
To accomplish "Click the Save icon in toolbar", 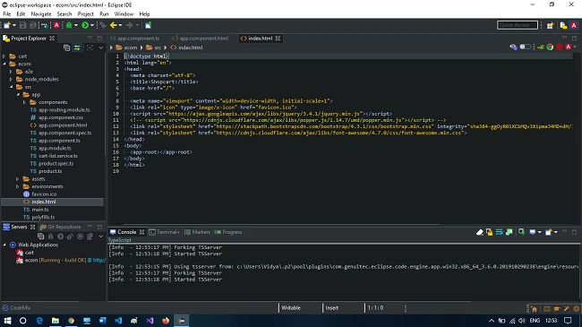I will 22,25.
